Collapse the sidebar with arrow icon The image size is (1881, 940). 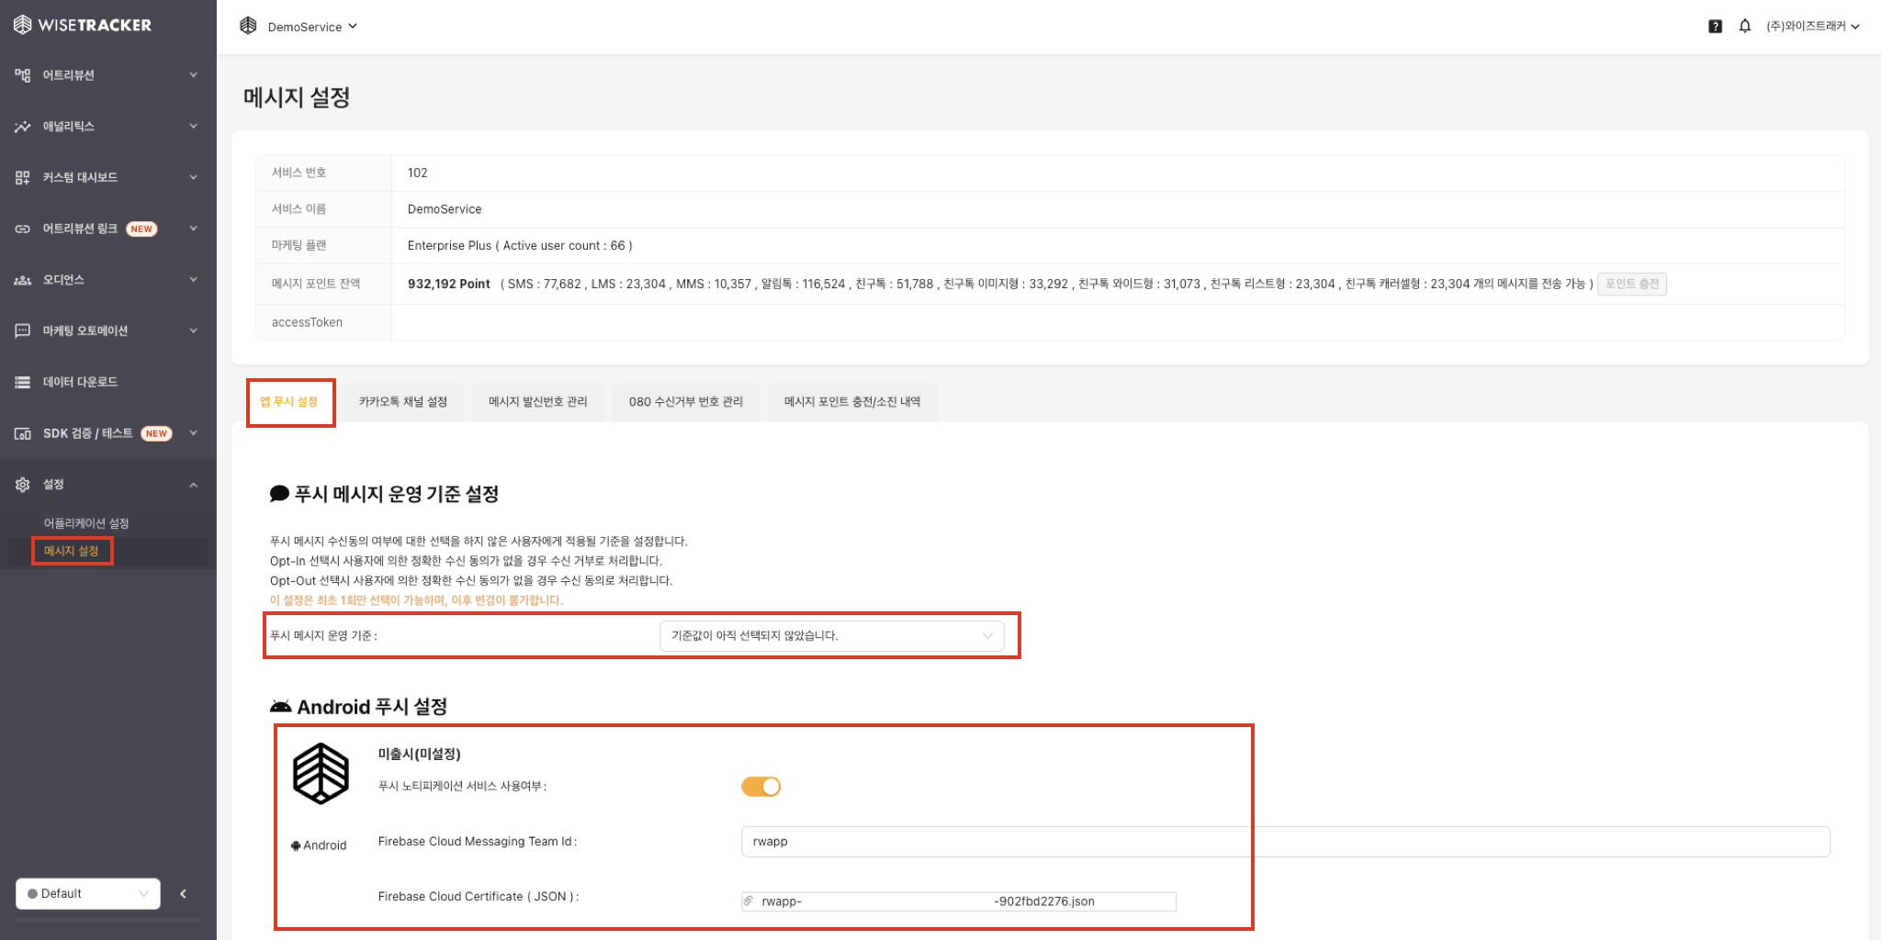point(184,893)
